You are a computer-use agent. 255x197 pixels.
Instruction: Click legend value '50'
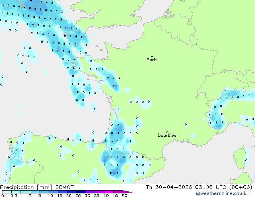(125, 195)
